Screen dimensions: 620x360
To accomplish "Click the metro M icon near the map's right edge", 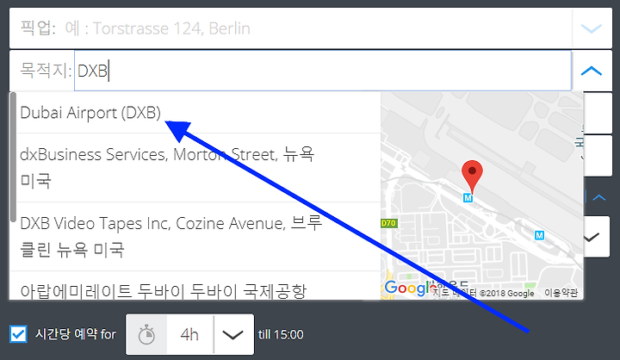I will coord(539,235).
